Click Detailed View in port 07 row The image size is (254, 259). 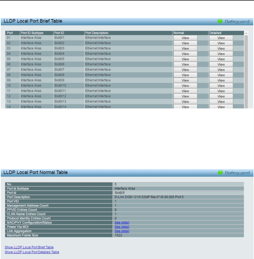click(x=221, y=70)
